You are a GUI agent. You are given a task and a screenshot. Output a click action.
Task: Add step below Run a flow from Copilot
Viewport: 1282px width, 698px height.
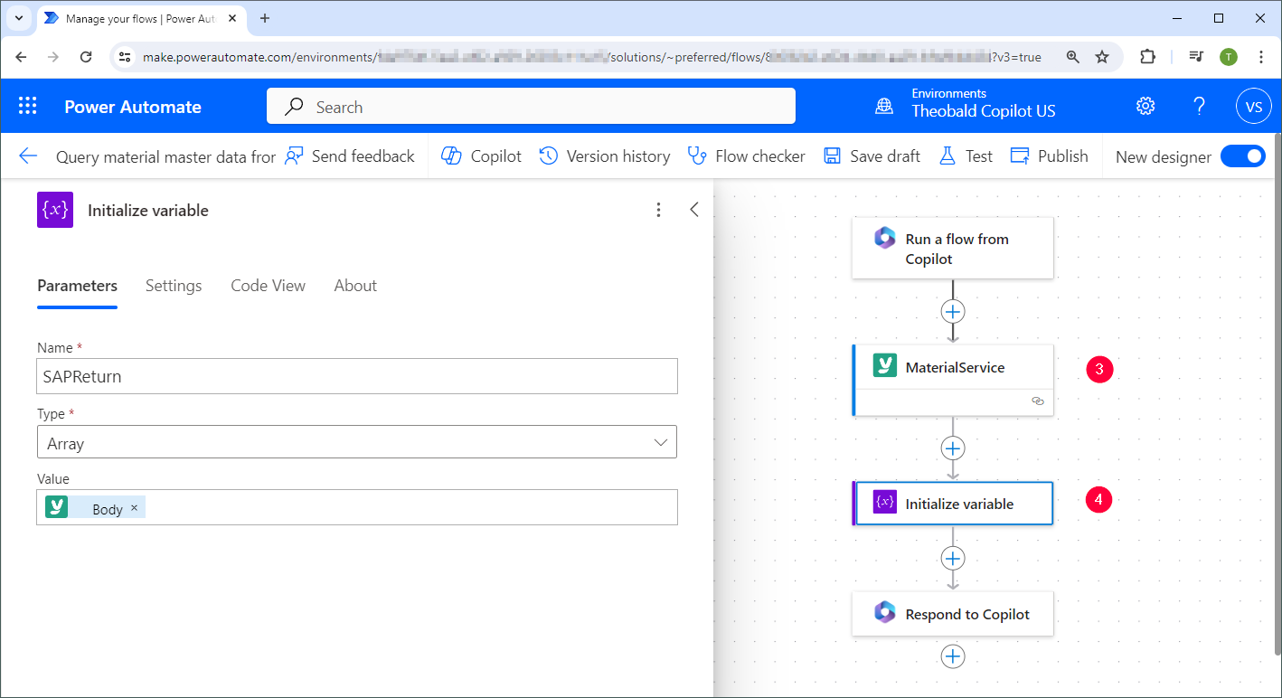(x=953, y=311)
